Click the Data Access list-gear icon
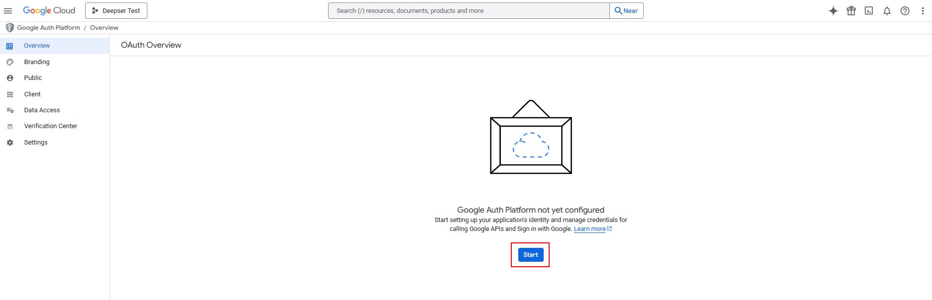Screen dimensions: 932x300 (9, 110)
